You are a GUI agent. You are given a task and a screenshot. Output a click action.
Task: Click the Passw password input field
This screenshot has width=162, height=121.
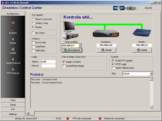48,66
